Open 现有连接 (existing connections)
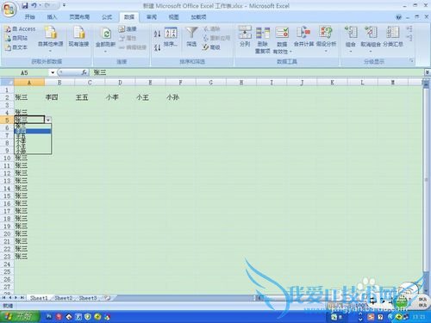Image resolution: width=431 pixels, height=323 pixels. pyautogui.click(x=78, y=36)
